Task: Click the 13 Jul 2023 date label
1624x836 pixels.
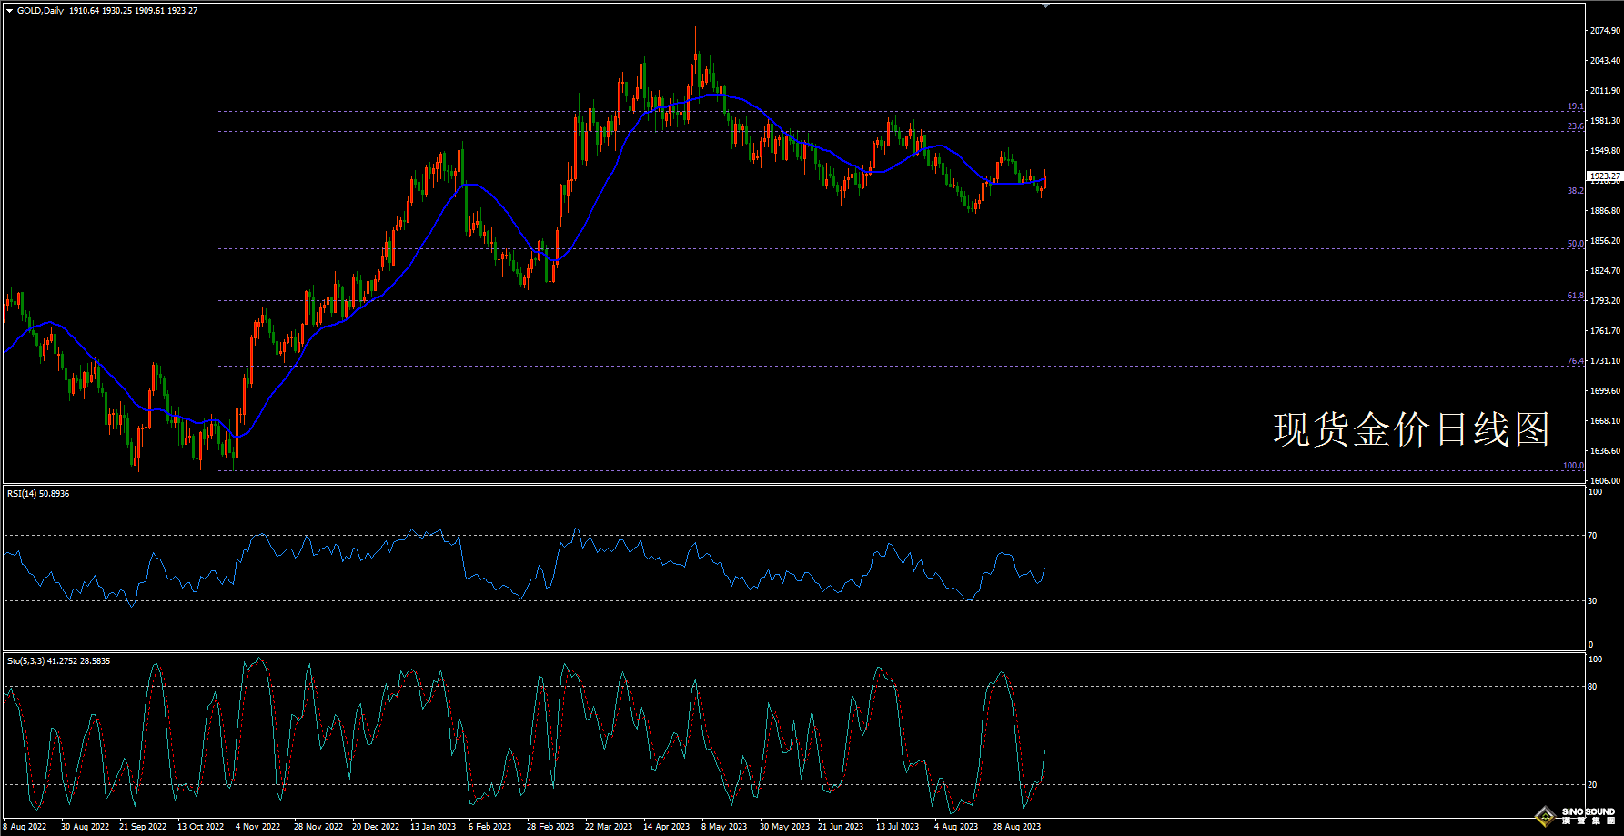Action: 897,827
